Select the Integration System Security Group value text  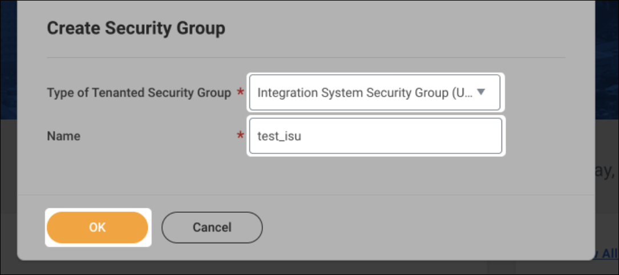pyautogui.click(x=365, y=92)
